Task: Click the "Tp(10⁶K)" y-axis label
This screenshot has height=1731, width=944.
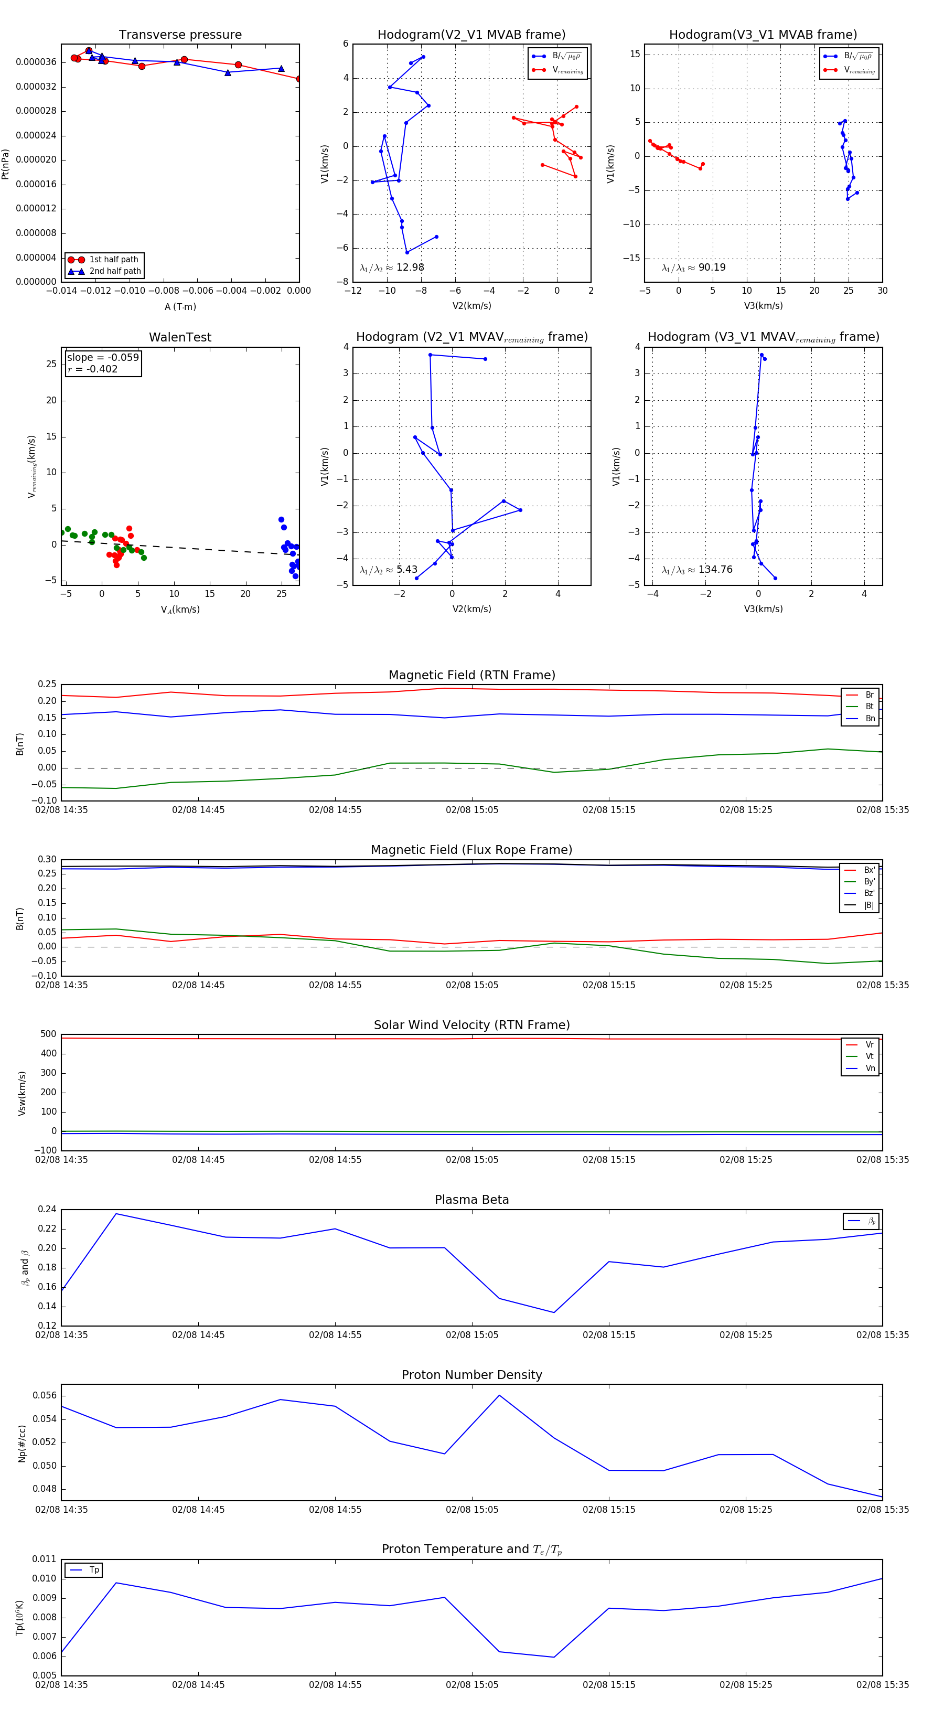Action: click(x=20, y=1618)
